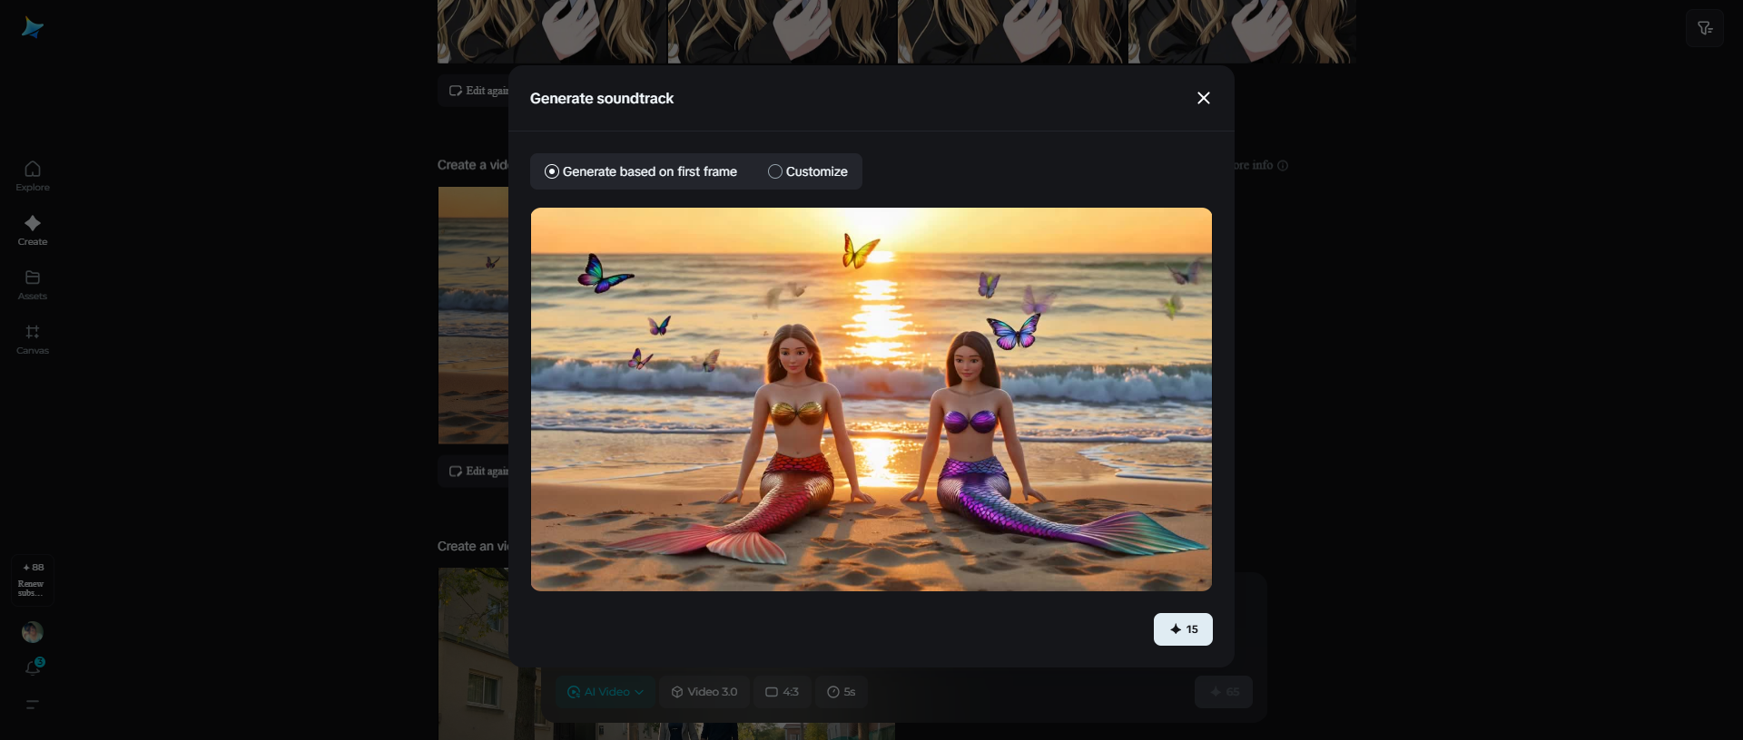The image size is (1743, 740).
Task: Open the AI Video mode dropdown
Action: (606, 692)
